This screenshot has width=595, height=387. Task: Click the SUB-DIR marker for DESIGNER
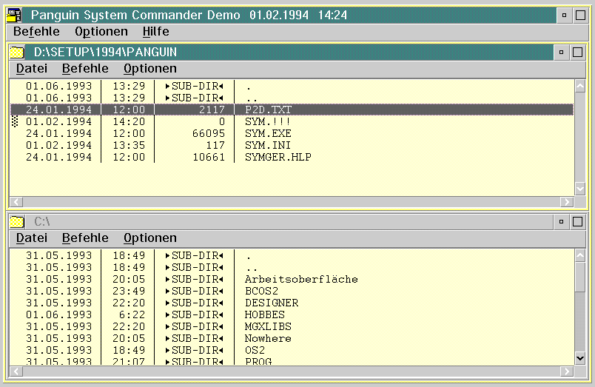(195, 303)
